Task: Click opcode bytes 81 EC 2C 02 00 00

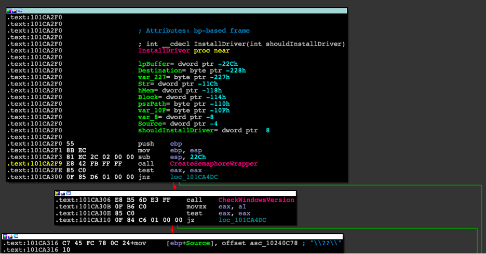Action: coord(100,157)
